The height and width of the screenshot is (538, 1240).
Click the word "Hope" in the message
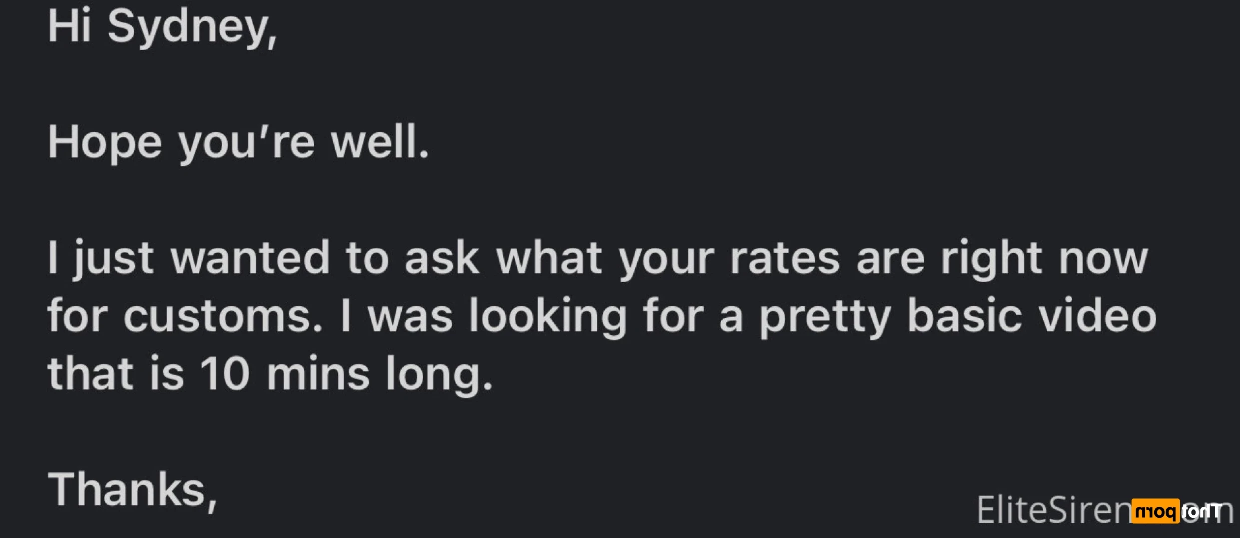click(x=105, y=143)
